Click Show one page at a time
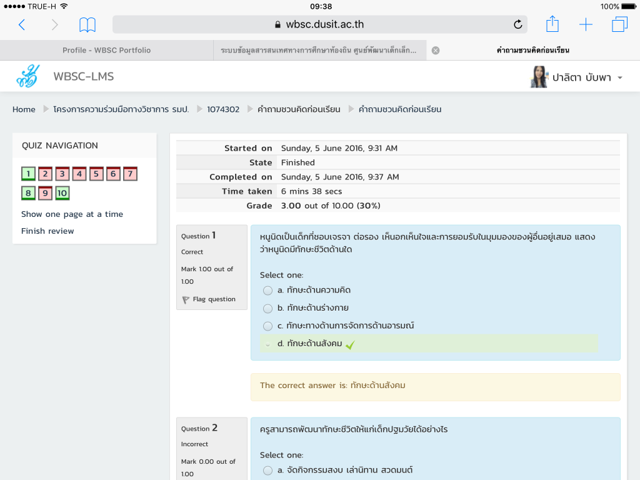The image size is (640, 480). (72, 214)
